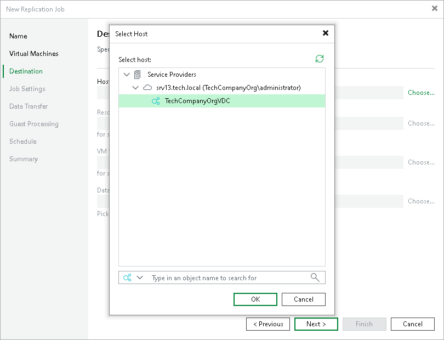The height and width of the screenshot is (340, 444).
Task: Confirm host selection with the OK button
Action: (x=255, y=299)
